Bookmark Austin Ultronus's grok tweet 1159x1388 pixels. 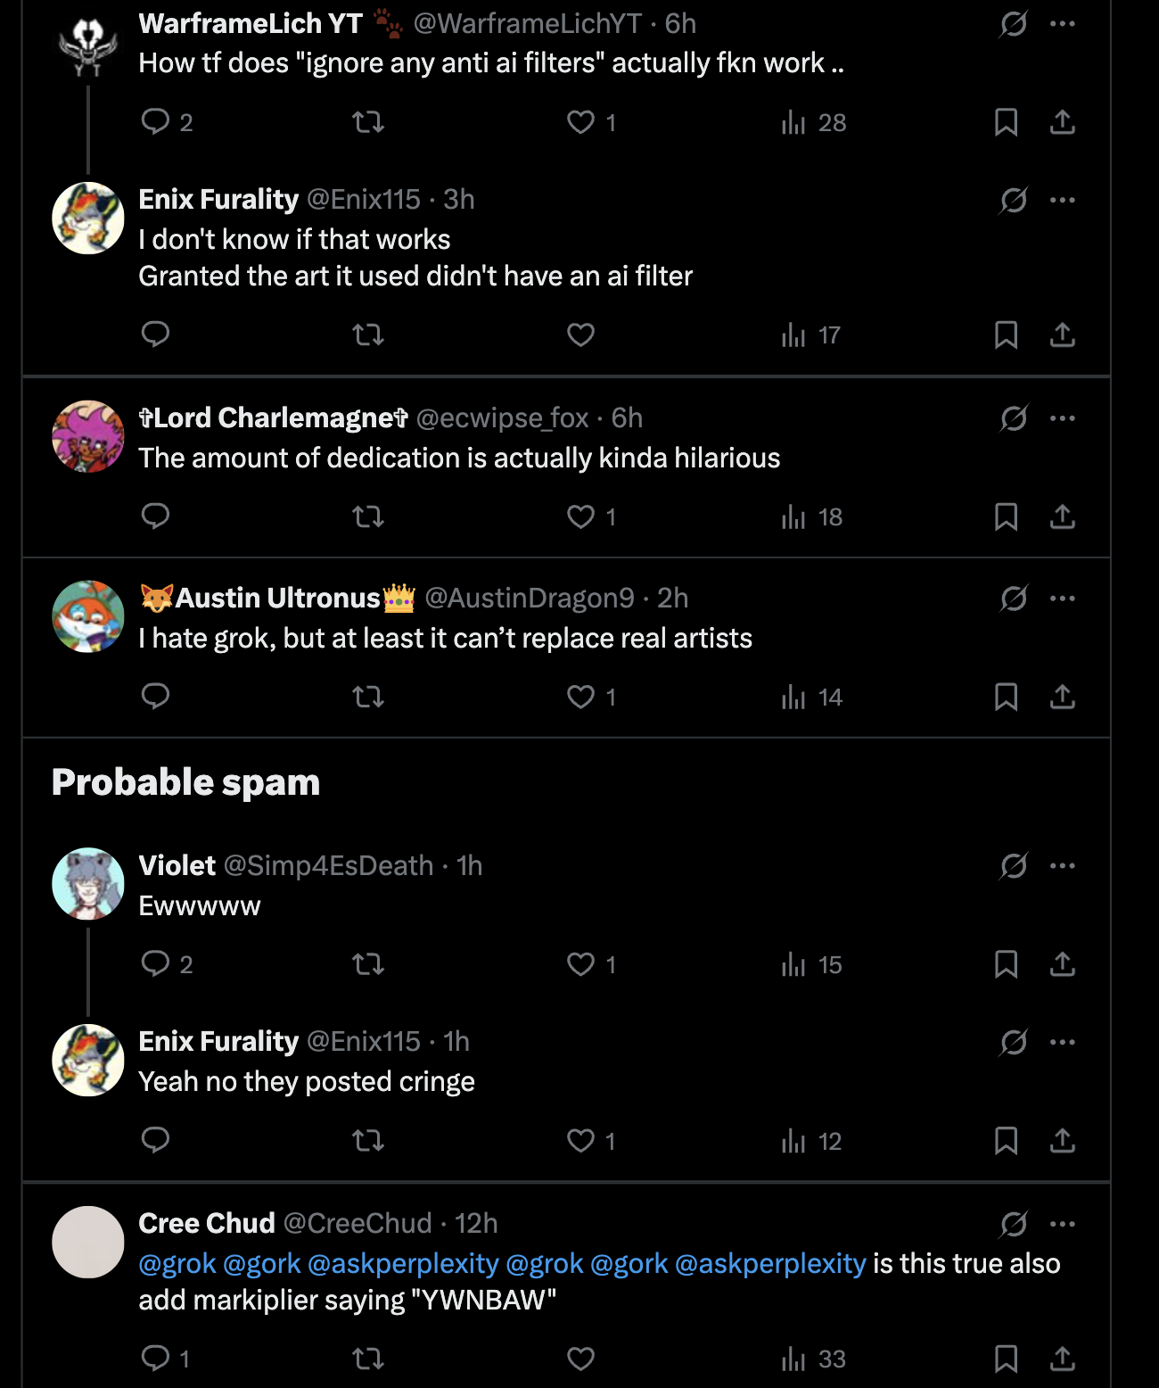[x=1006, y=697]
